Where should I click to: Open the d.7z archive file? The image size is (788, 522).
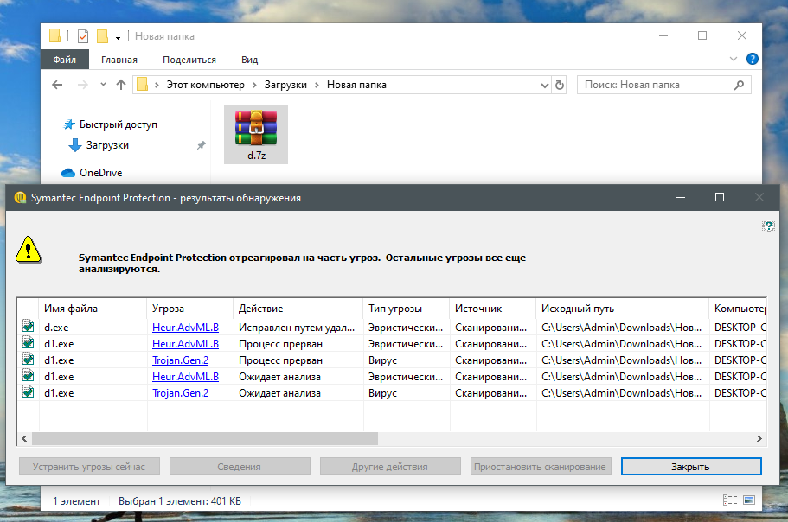pyautogui.click(x=256, y=134)
